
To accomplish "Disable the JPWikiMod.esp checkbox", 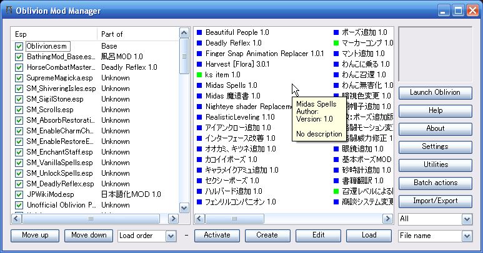I will 19,194.
